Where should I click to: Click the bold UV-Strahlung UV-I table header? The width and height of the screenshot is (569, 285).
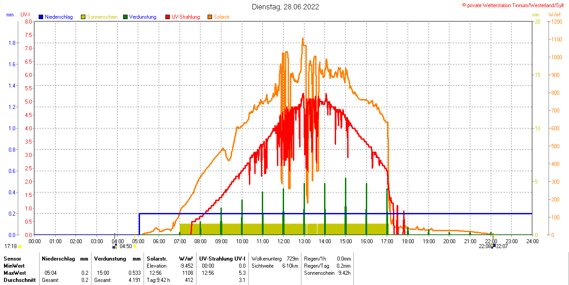(222, 258)
